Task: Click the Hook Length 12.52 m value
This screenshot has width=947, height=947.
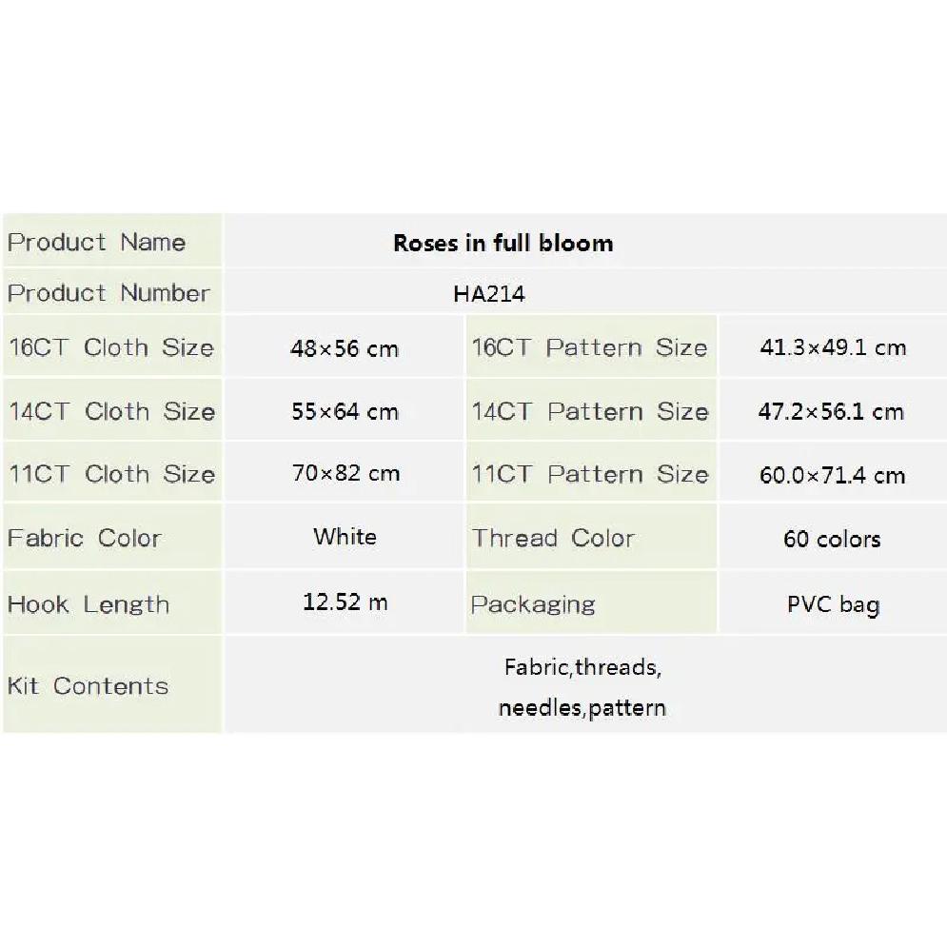Action: [345, 602]
